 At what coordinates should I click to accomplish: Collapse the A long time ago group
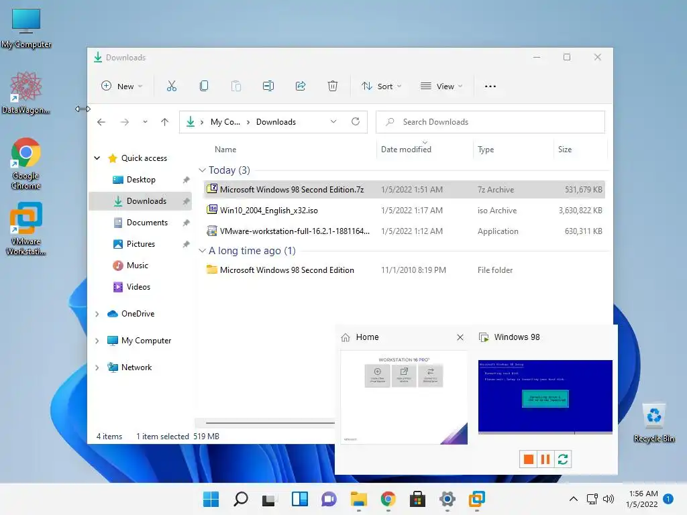point(202,251)
